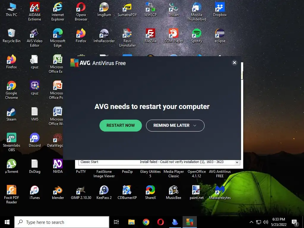304x228 pixels.
Task: Select the ImgBurn desktop icon
Action: coord(104,10)
